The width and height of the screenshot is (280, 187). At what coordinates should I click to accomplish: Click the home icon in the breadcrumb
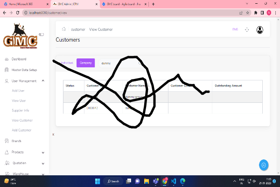click(x=64, y=29)
